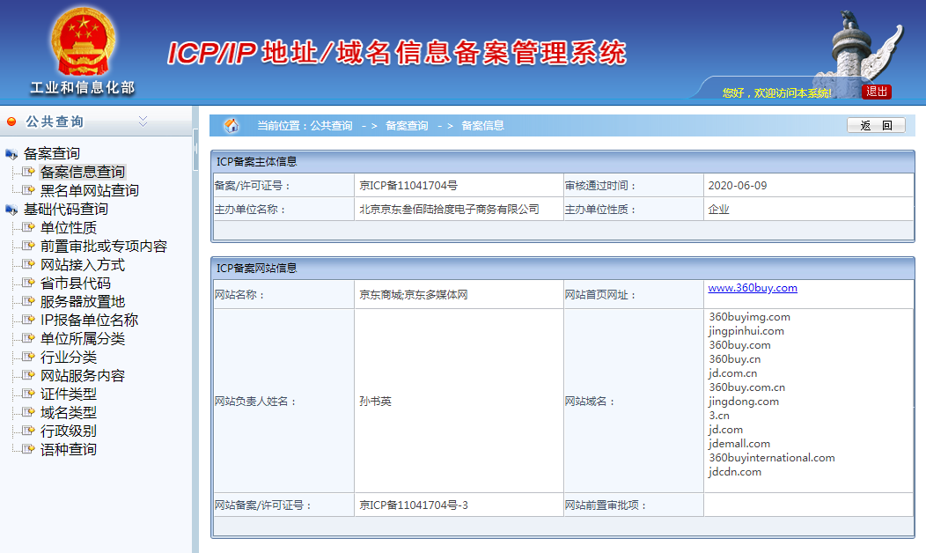926x553 pixels.
Task: Click the approval date 2020-06-09
Action: click(x=738, y=186)
